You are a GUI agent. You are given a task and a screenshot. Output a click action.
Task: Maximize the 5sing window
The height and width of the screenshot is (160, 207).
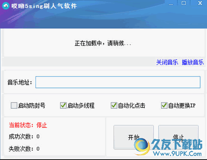point(184,3)
